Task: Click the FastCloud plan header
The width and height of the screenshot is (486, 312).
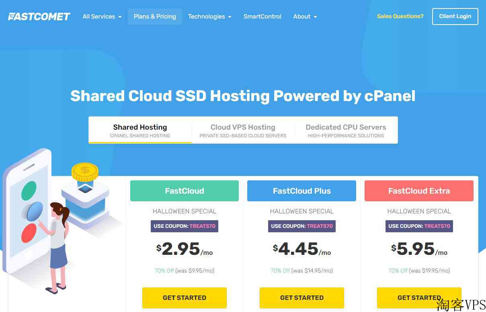Action: pyautogui.click(x=185, y=191)
